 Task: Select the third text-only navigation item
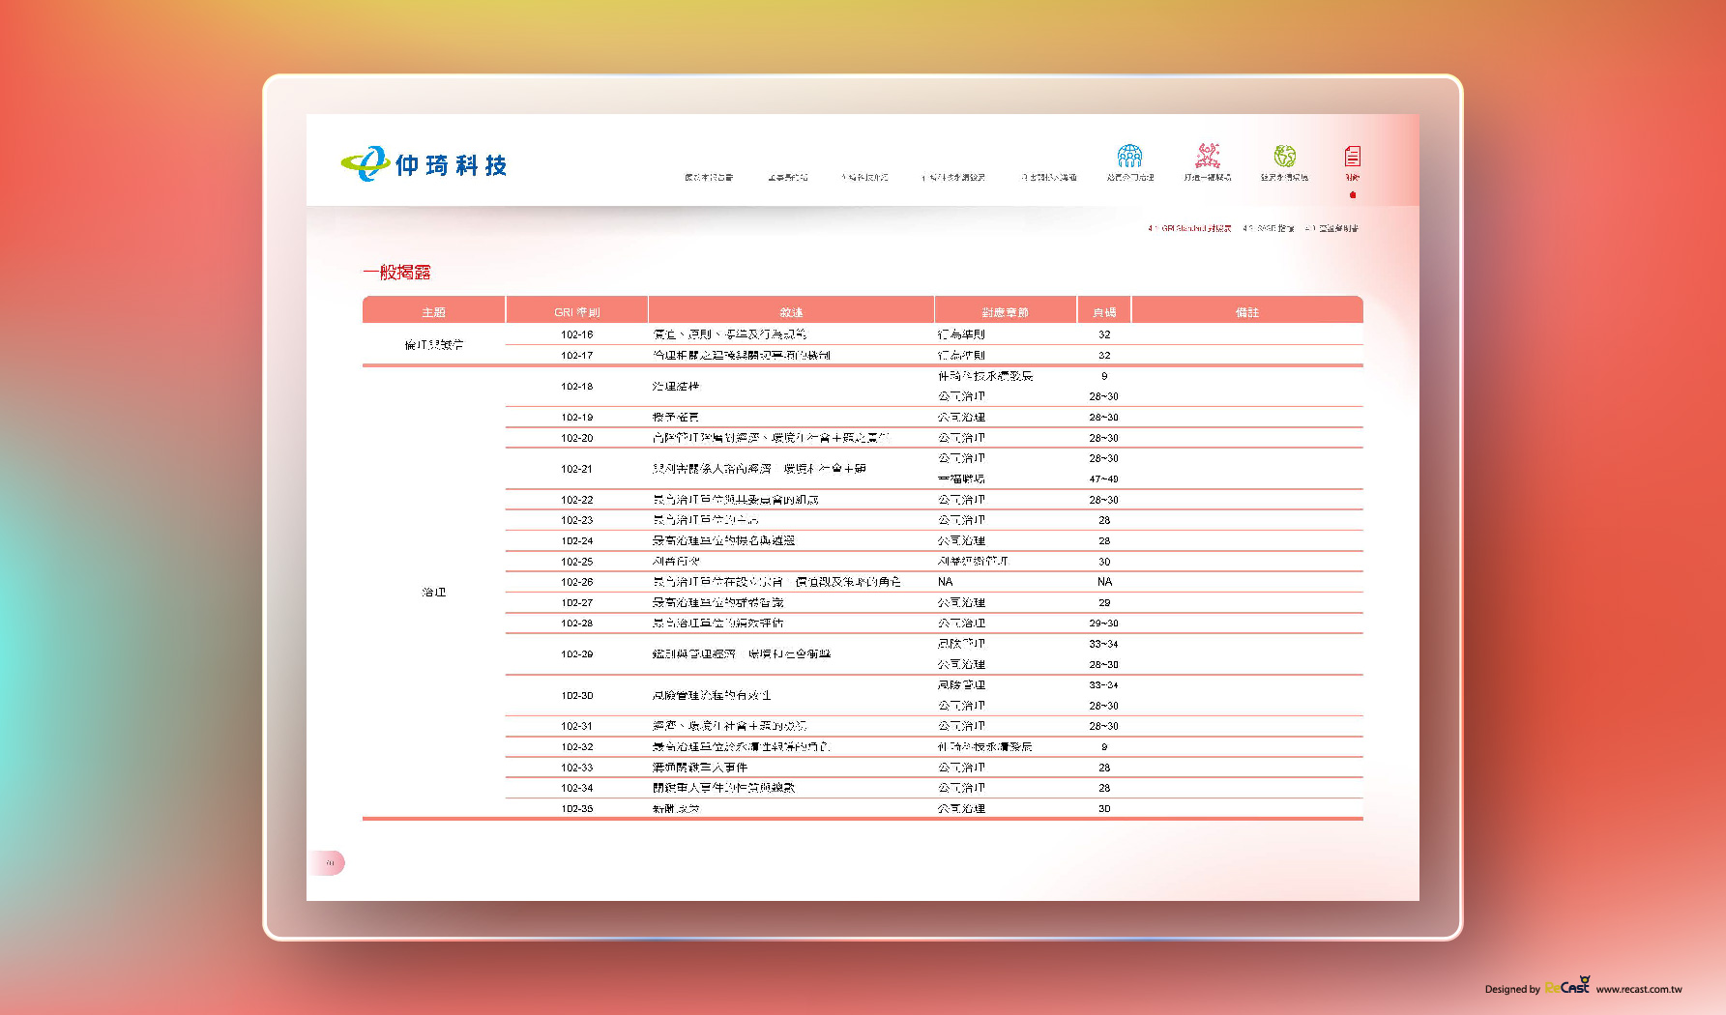(864, 178)
